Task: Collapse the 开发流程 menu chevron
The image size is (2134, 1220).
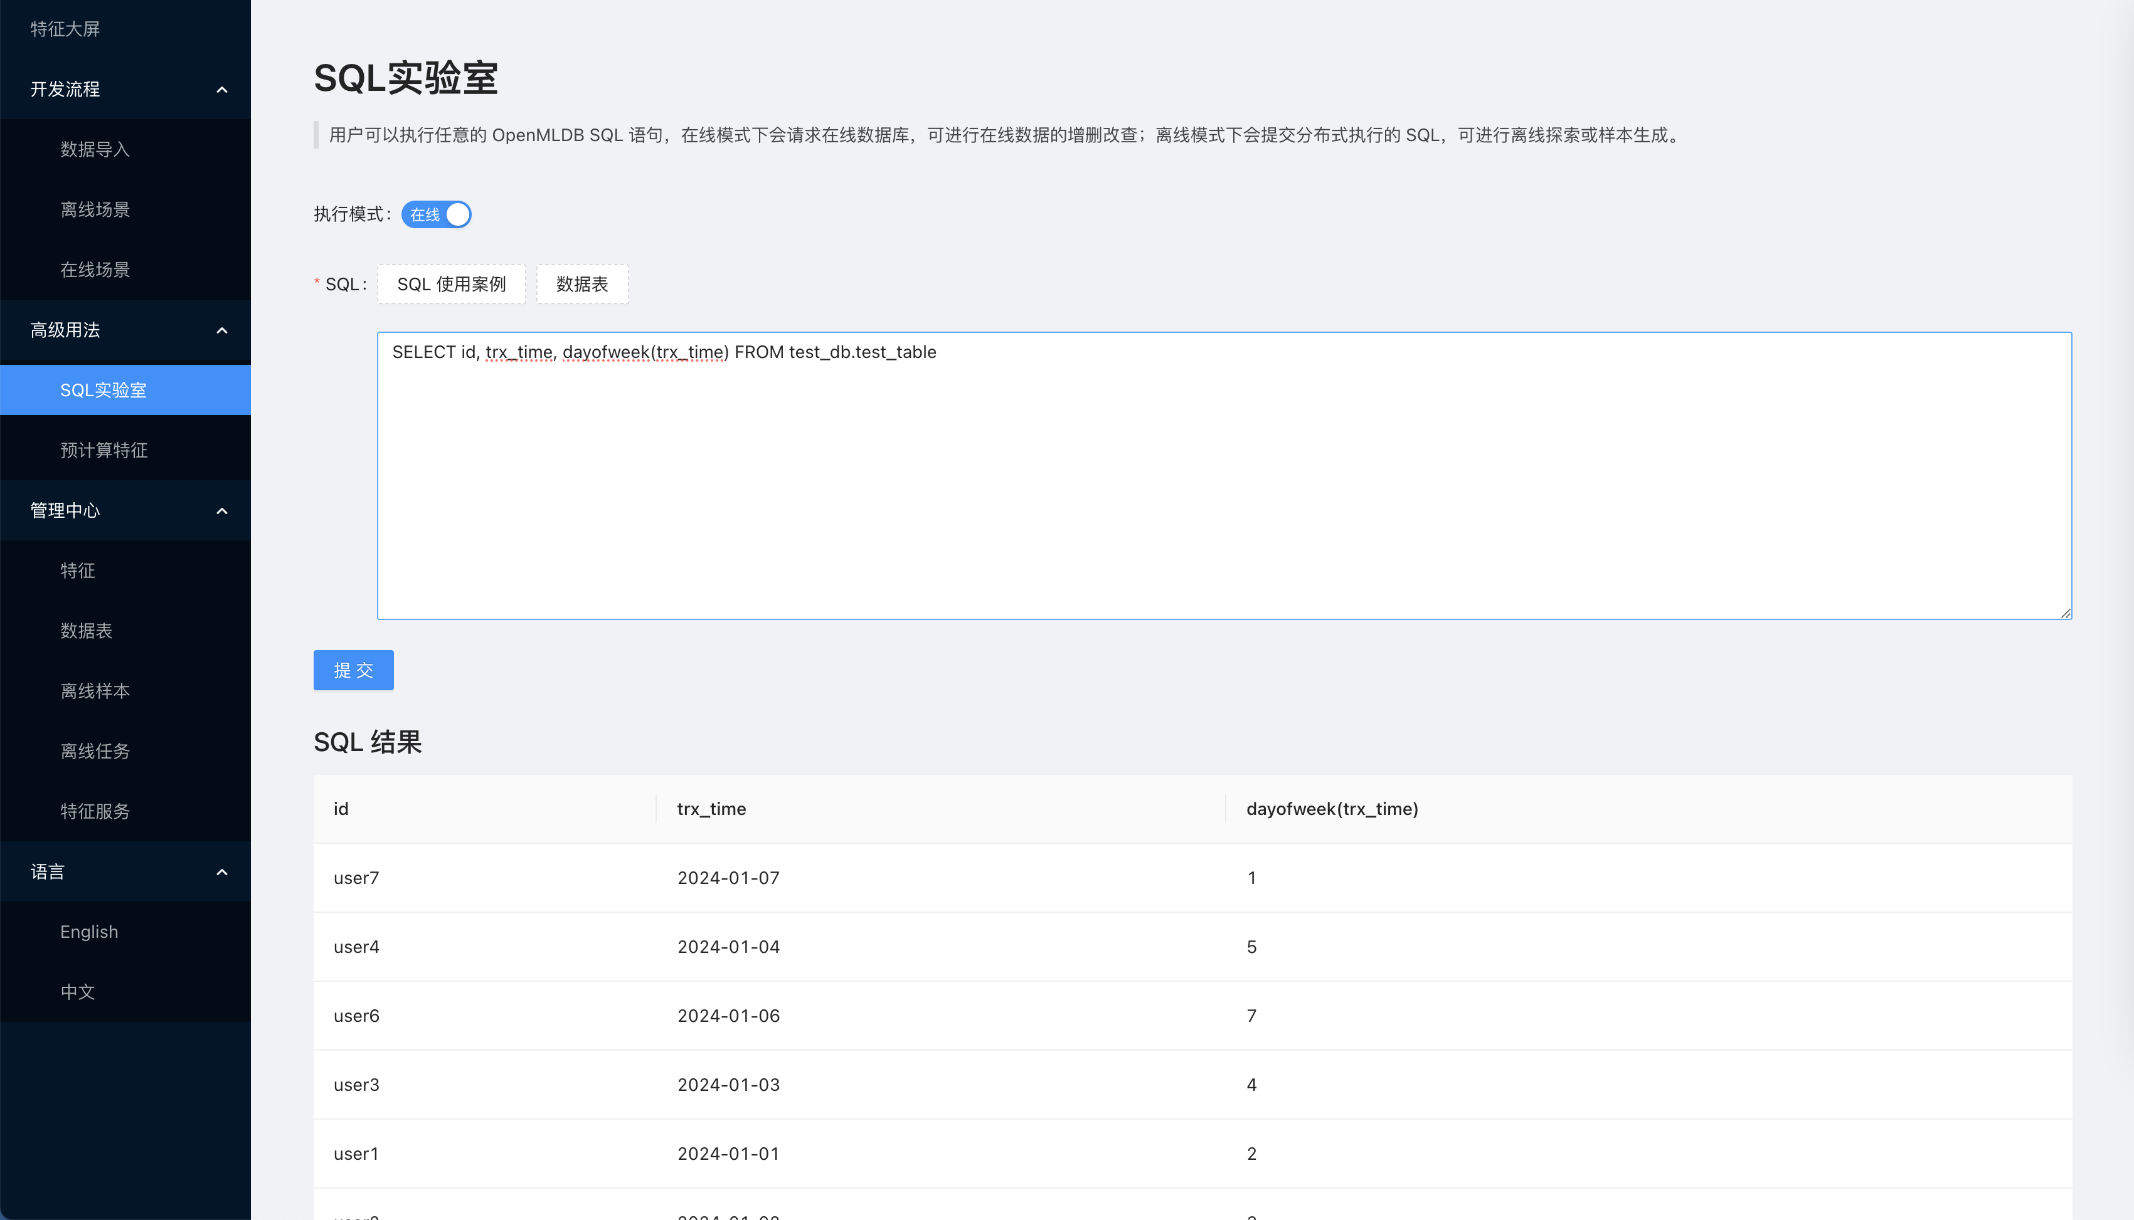Action: [x=221, y=90]
